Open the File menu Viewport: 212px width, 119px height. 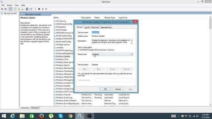click(3, 5)
